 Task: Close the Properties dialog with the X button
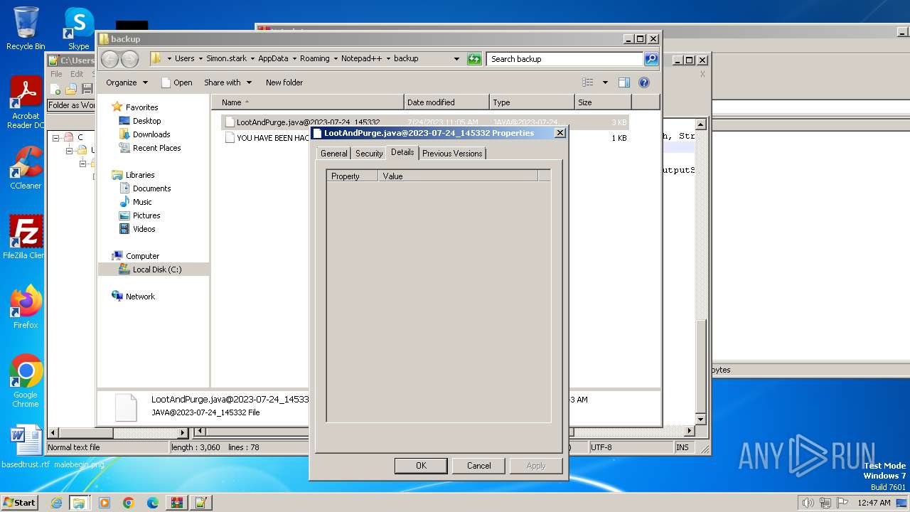point(560,133)
